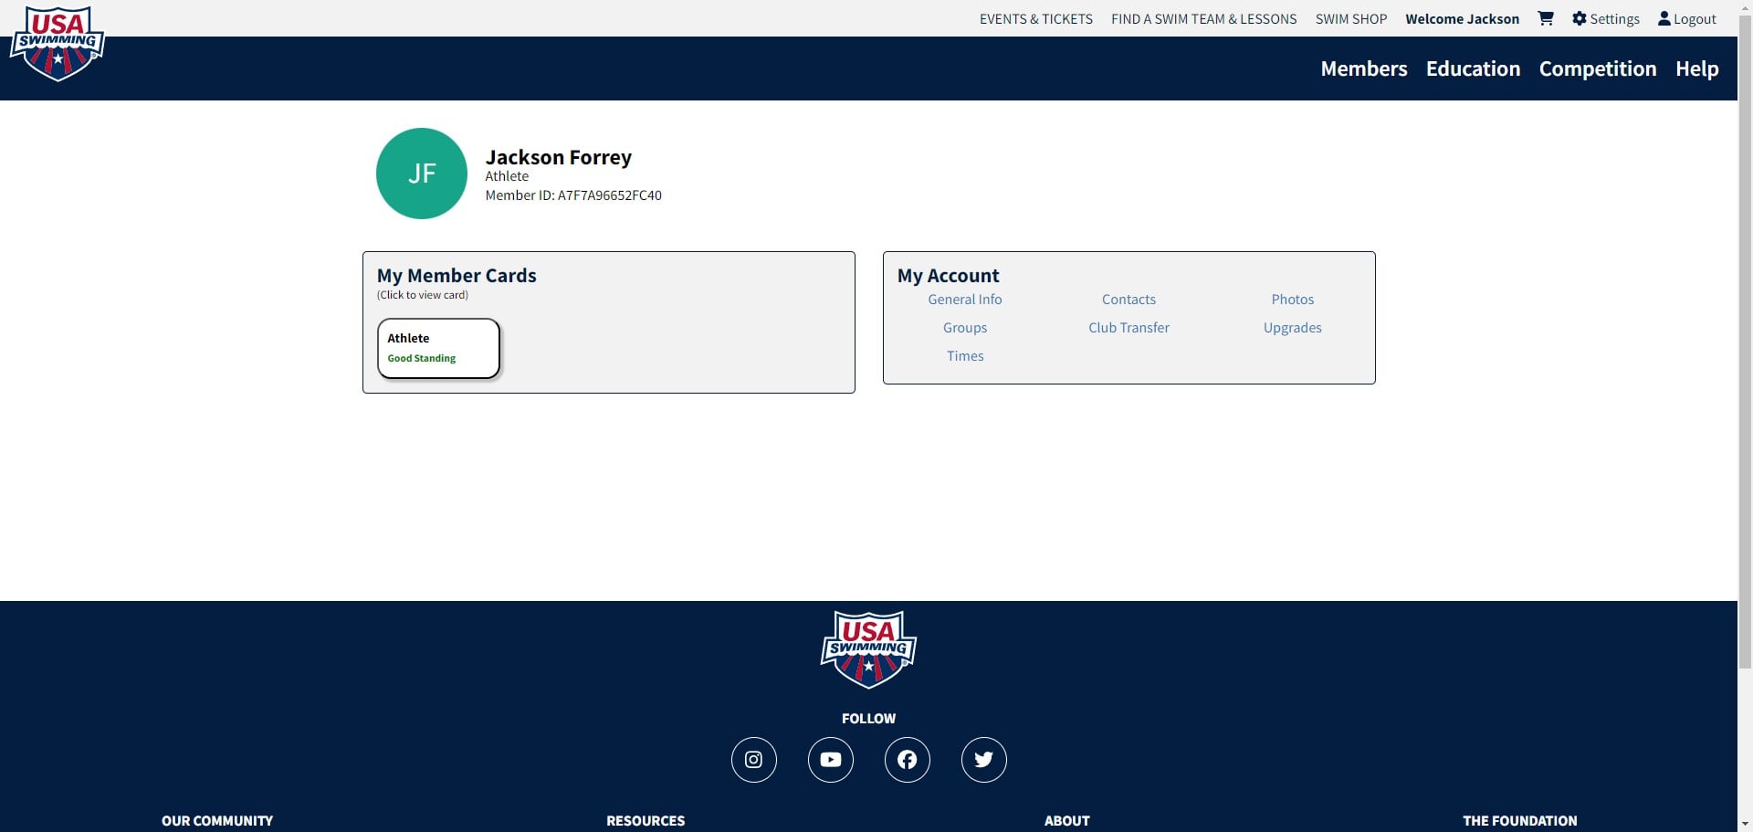Click the Jackson Forrey name heading
The width and height of the screenshot is (1753, 832).
[x=559, y=157]
